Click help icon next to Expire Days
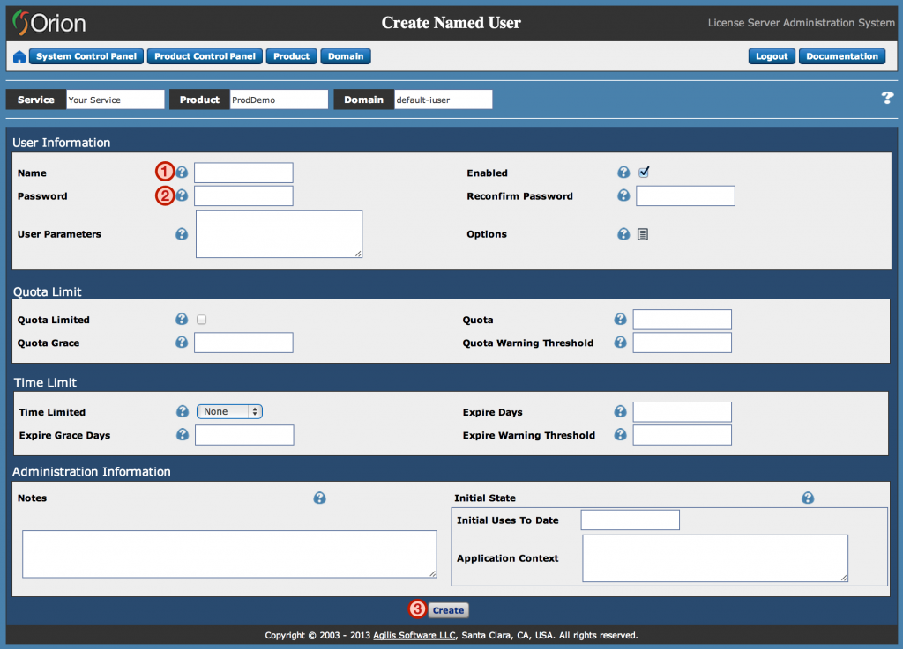 point(620,412)
